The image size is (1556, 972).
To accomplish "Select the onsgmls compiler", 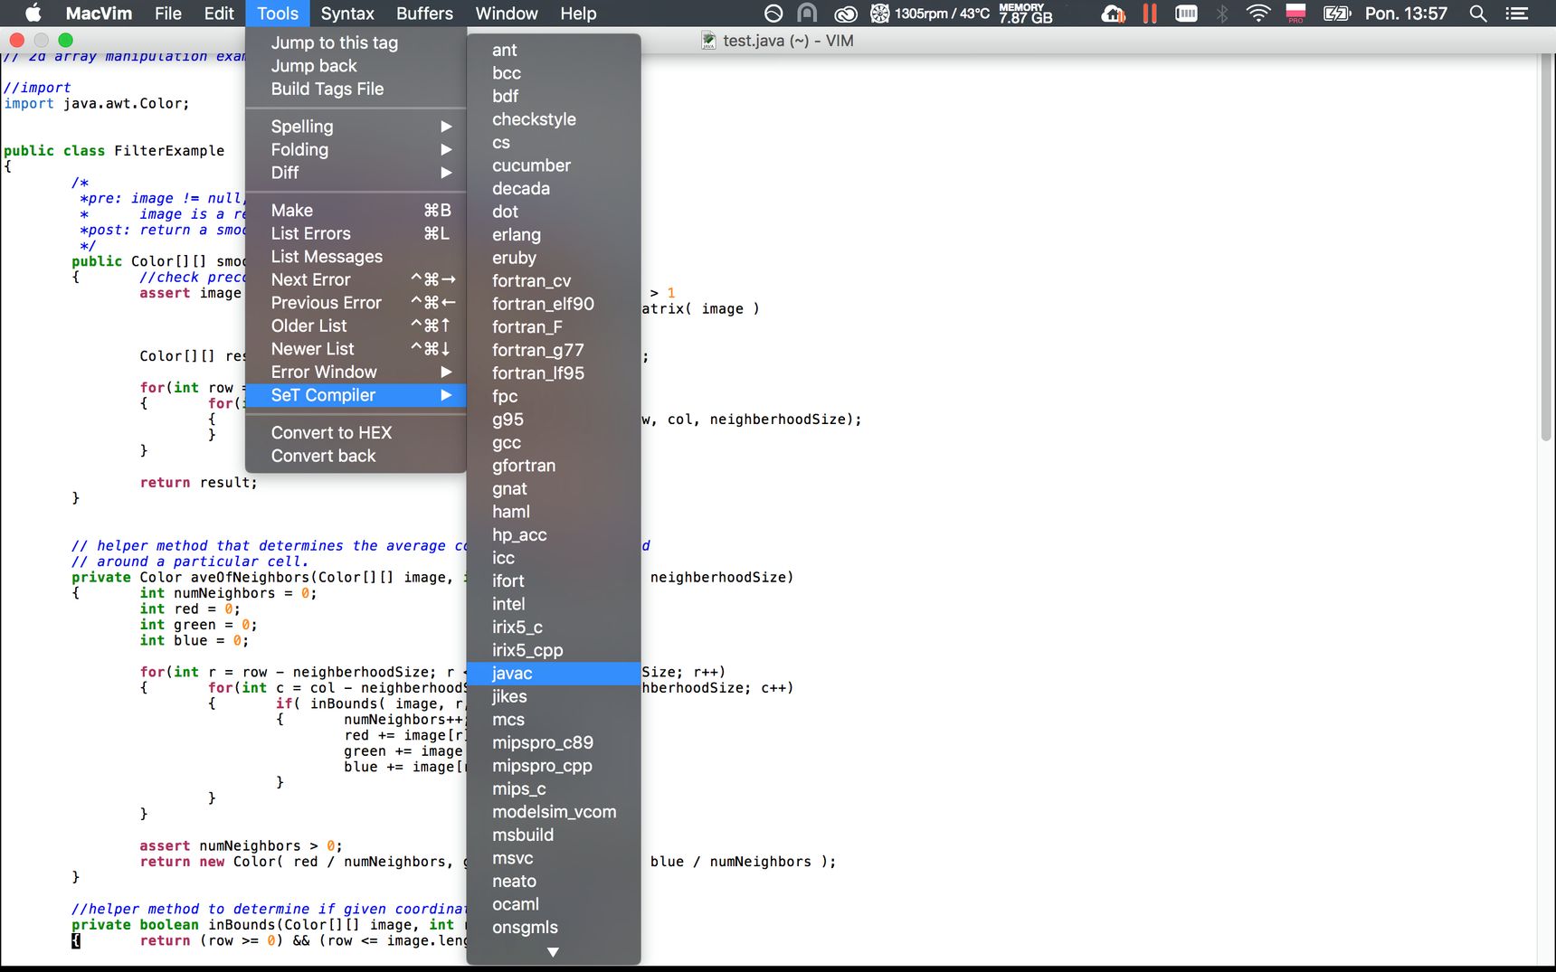I will click(x=554, y=928).
